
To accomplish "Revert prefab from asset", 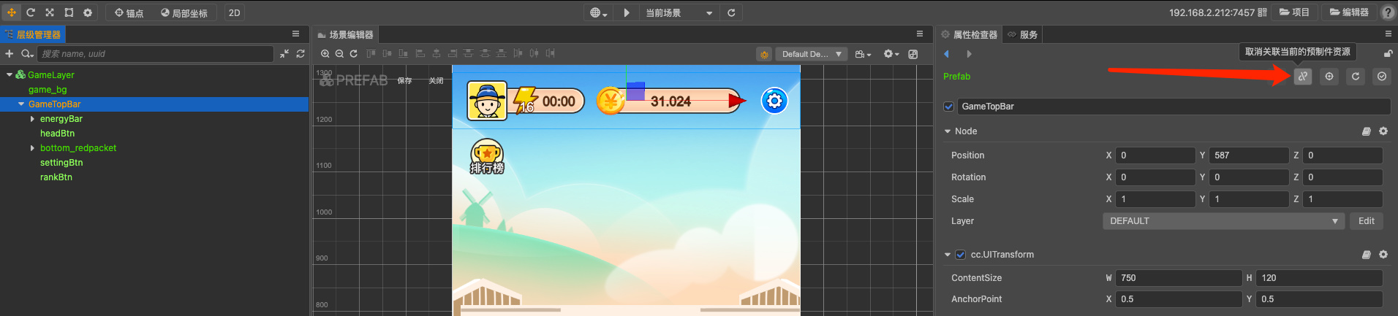I will 1356,76.
